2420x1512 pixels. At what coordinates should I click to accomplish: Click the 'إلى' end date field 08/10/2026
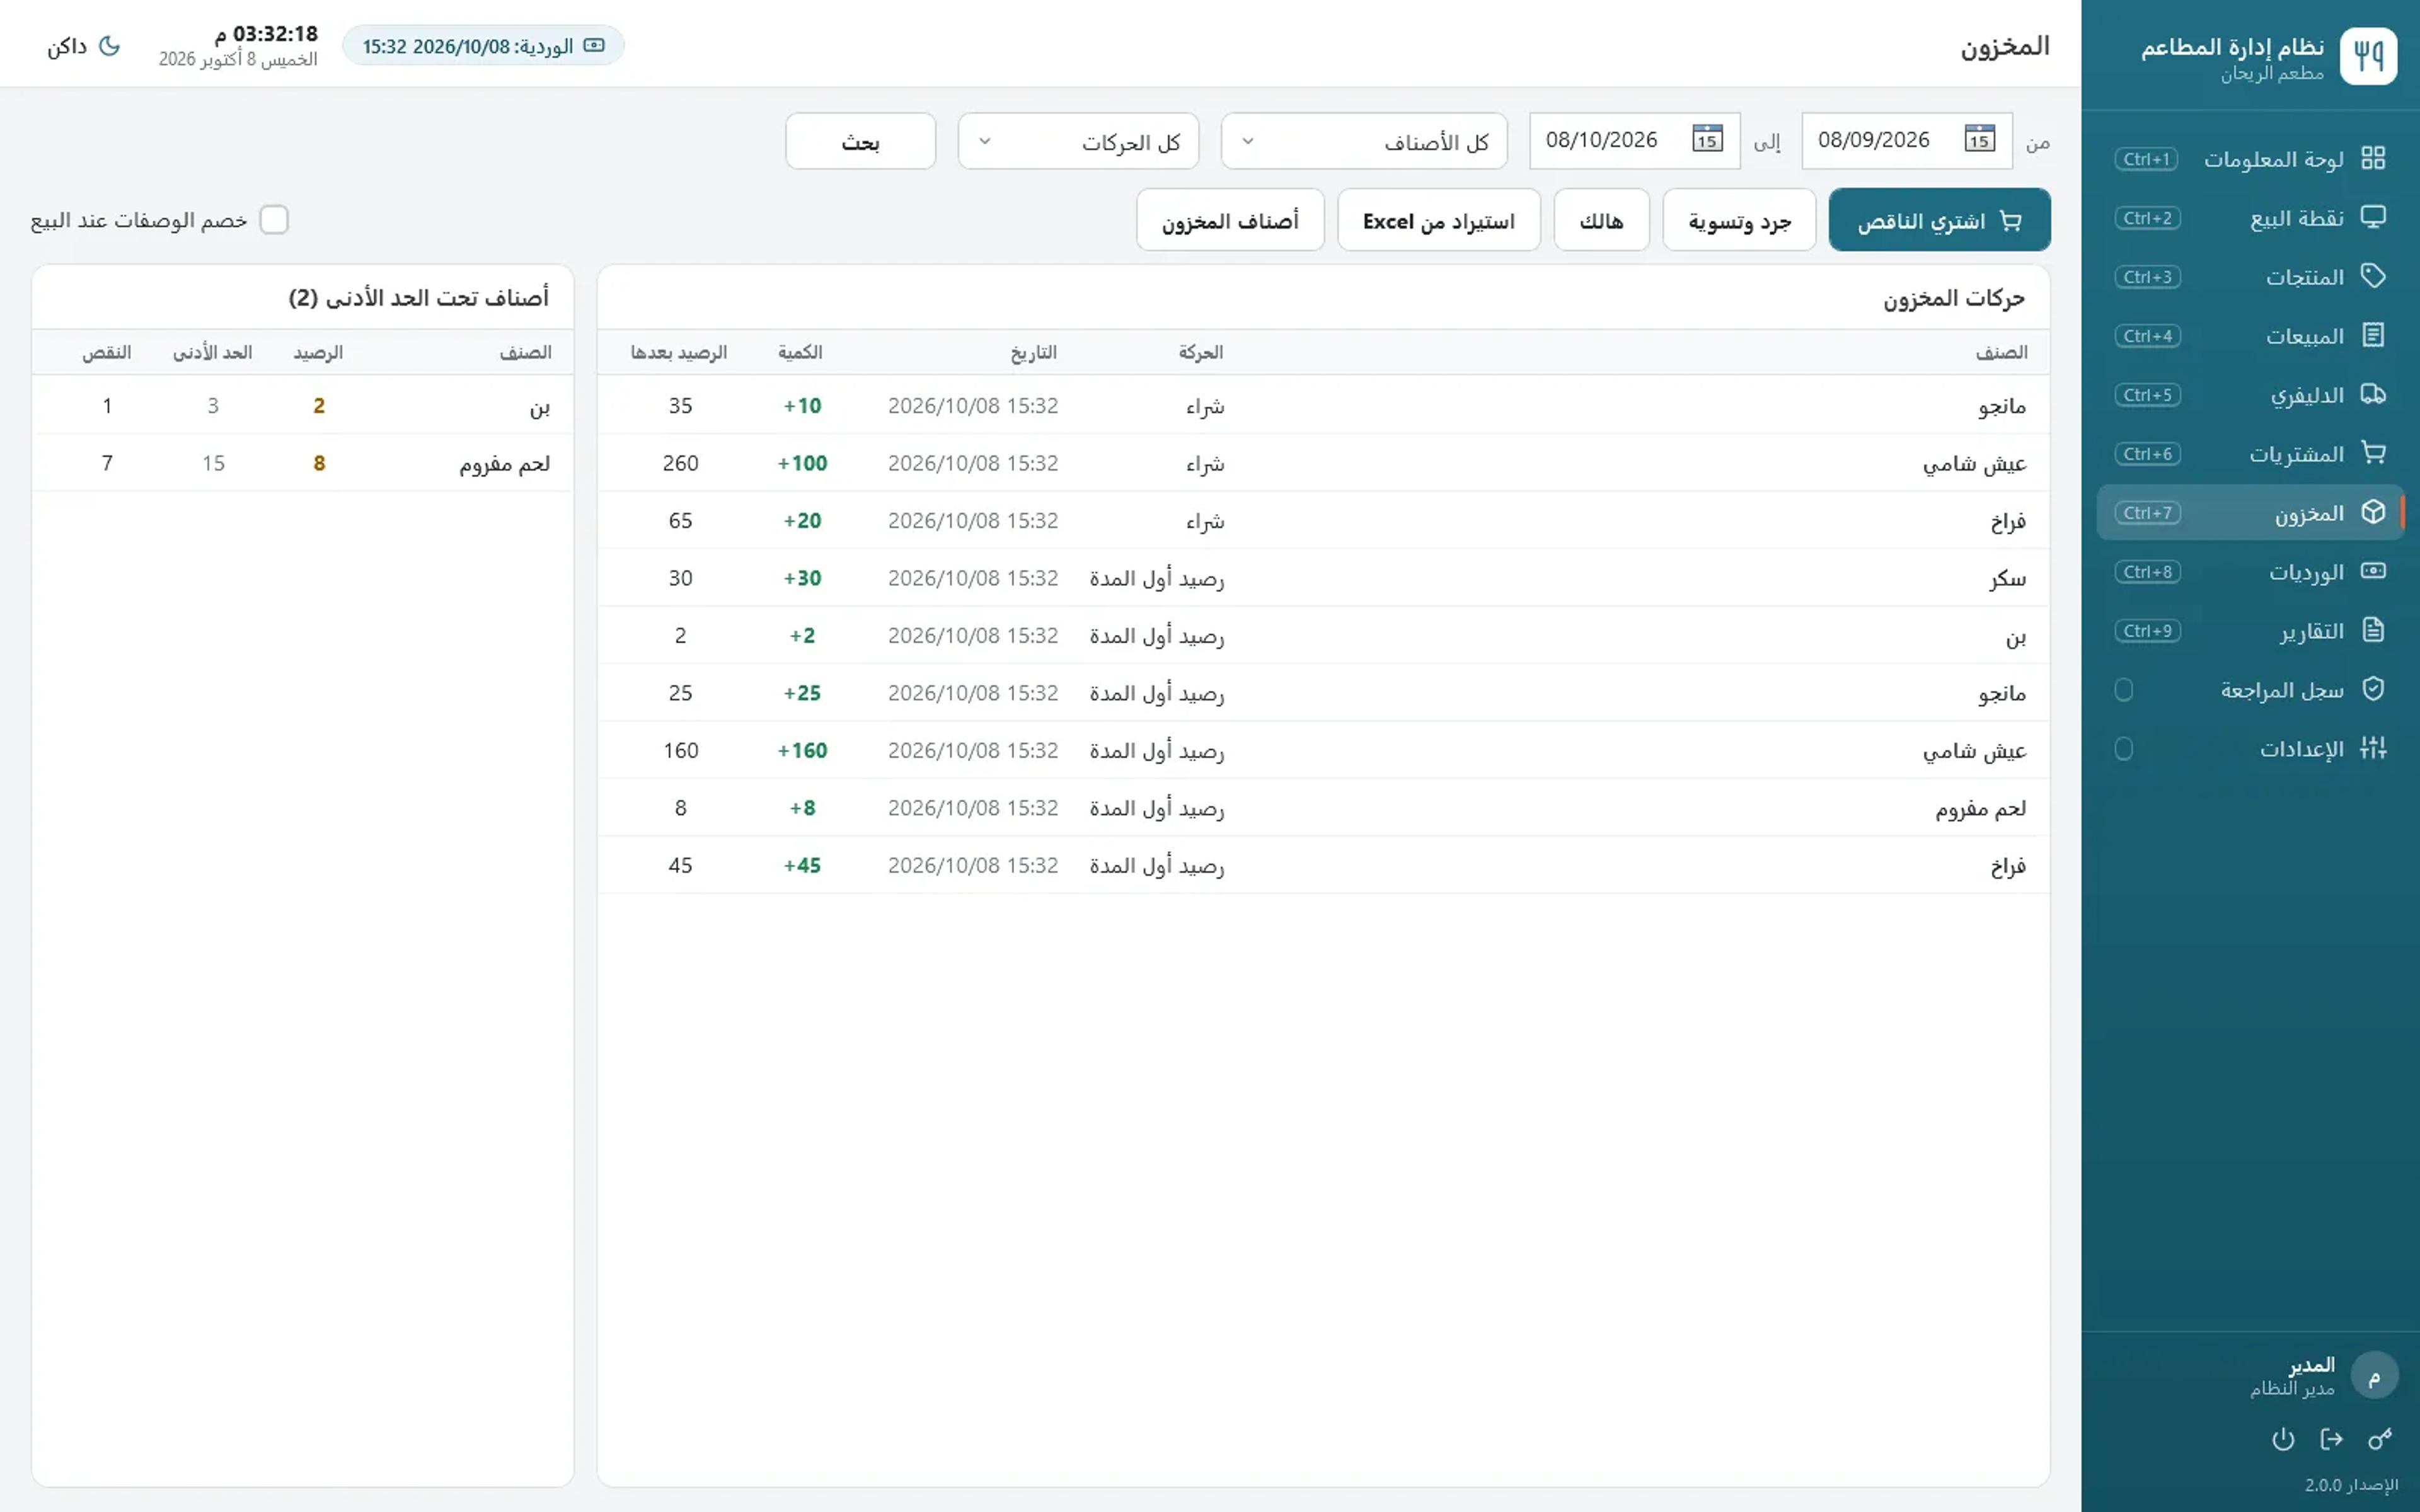tap(1634, 141)
